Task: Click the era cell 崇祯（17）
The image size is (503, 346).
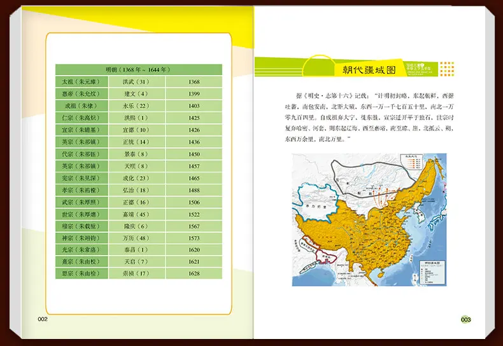Action: click(x=137, y=273)
